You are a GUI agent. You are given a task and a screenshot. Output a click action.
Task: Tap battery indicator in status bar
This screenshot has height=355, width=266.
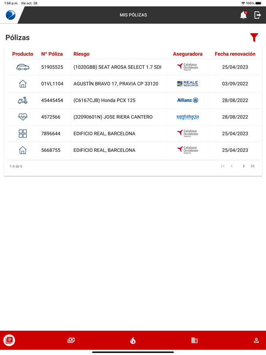point(258,3)
